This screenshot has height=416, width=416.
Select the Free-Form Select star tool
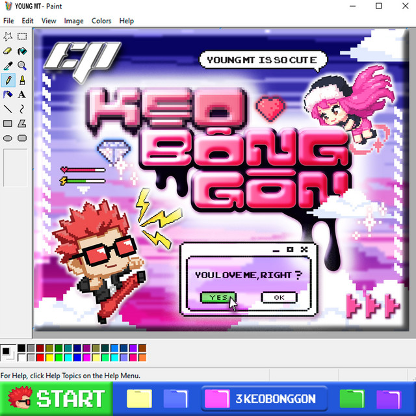(x=8, y=36)
